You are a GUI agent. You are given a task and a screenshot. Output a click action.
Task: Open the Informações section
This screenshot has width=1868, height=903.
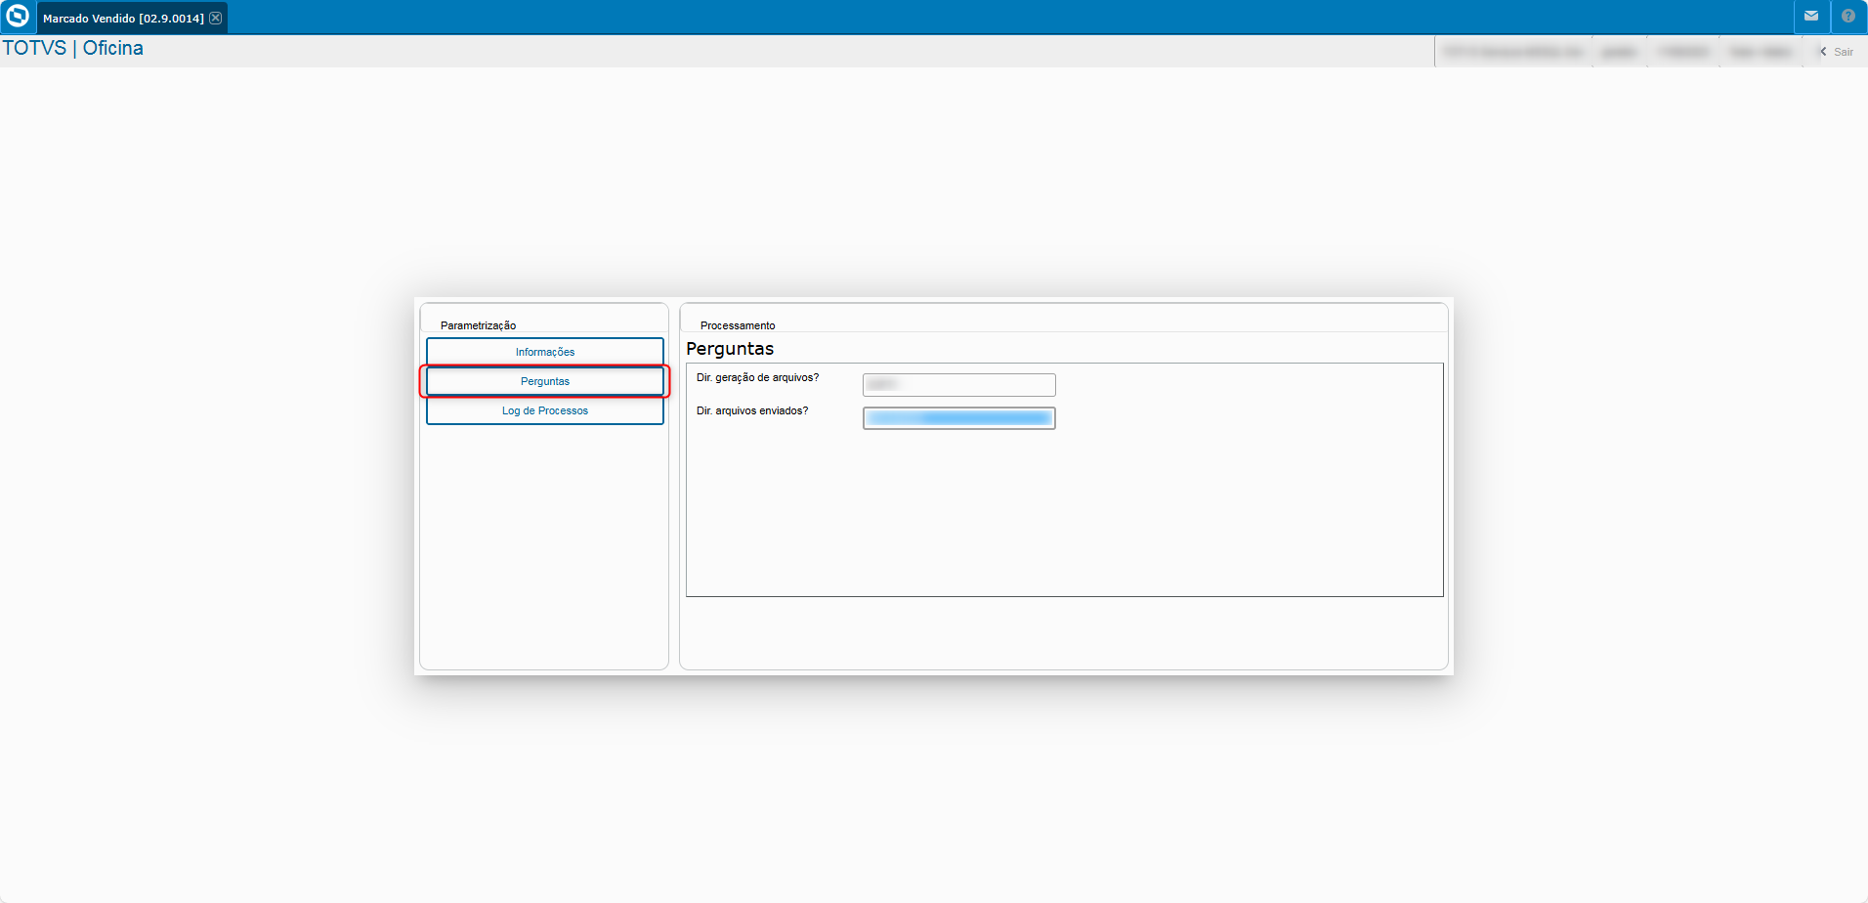point(545,352)
